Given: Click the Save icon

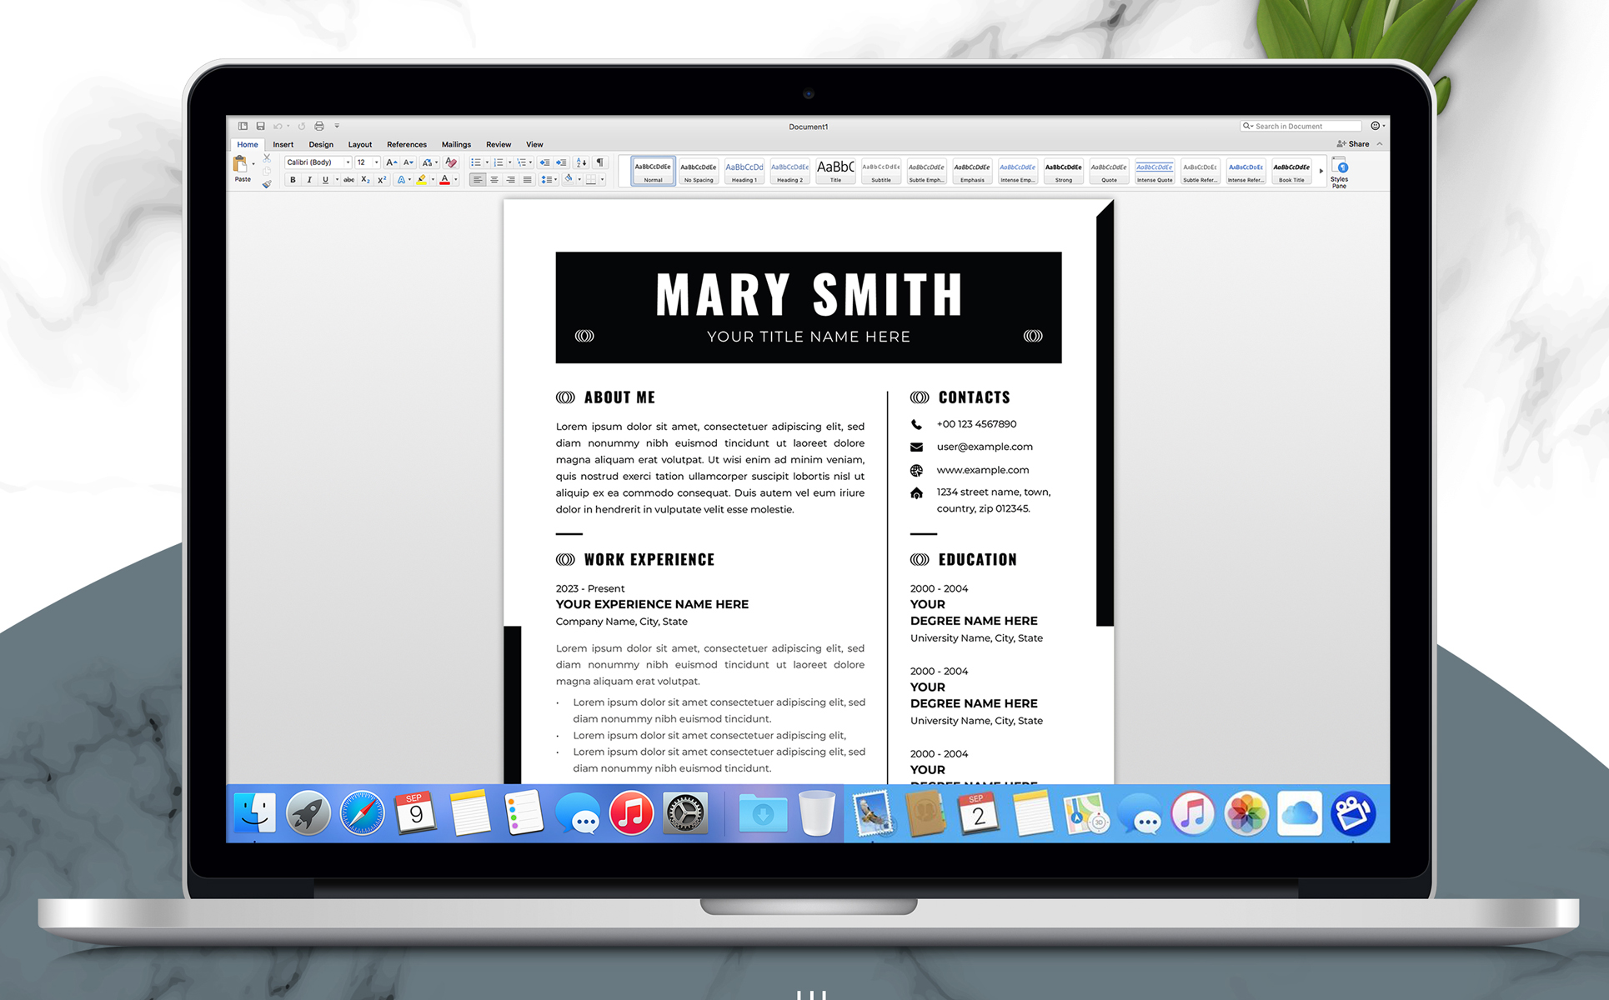Looking at the screenshot, I should (x=260, y=127).
